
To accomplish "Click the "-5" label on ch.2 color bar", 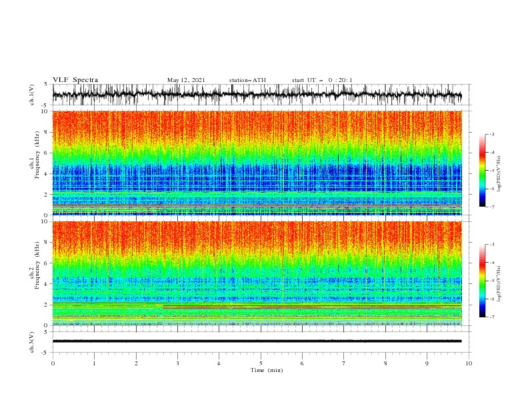I will [492, 281].
